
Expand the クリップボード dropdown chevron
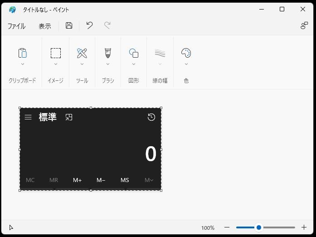pyautogui.click(x=23, y=64)
